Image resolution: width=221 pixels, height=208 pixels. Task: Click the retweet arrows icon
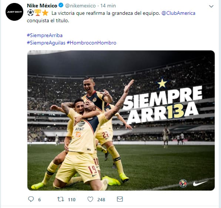pos(61,199)
